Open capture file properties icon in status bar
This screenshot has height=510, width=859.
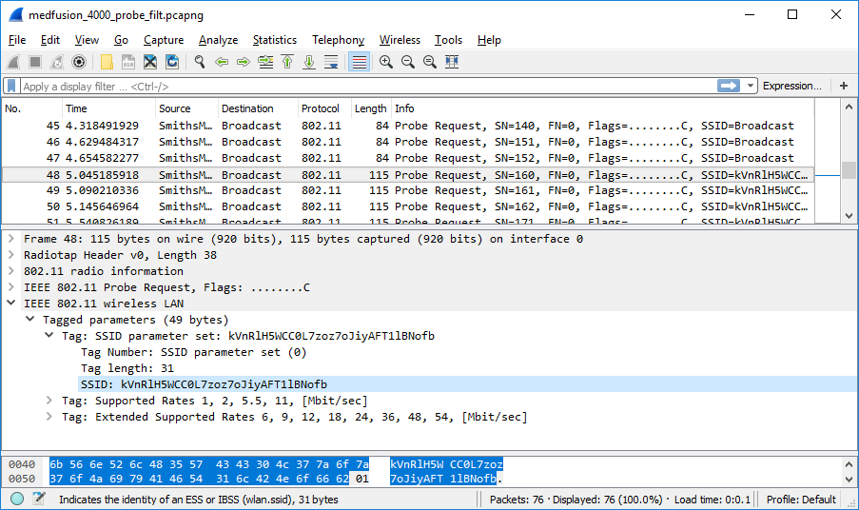click(39, 499)
